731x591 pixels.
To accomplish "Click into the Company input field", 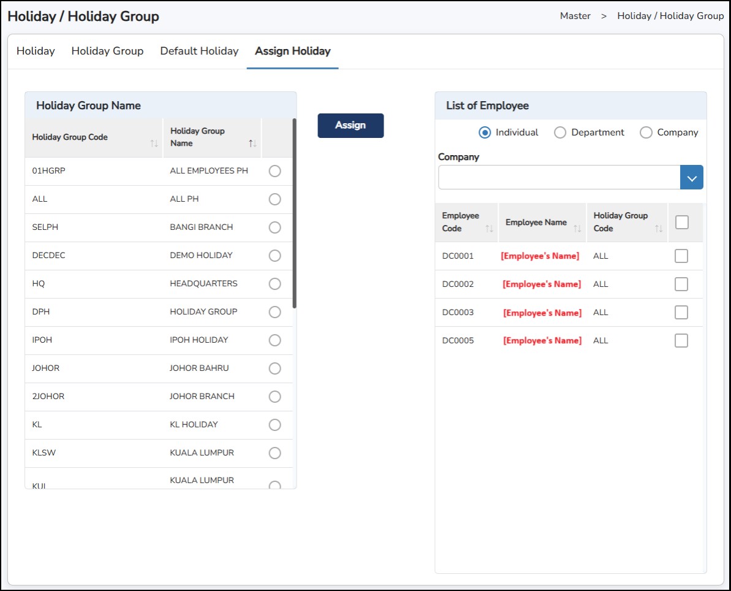I will pyautogui.click(x=559, y=178).
